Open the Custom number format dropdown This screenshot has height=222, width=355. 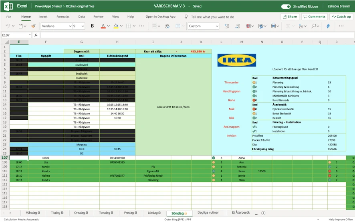[217, 26]
